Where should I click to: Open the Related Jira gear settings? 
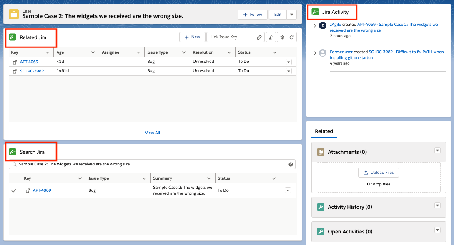(282, 37)
